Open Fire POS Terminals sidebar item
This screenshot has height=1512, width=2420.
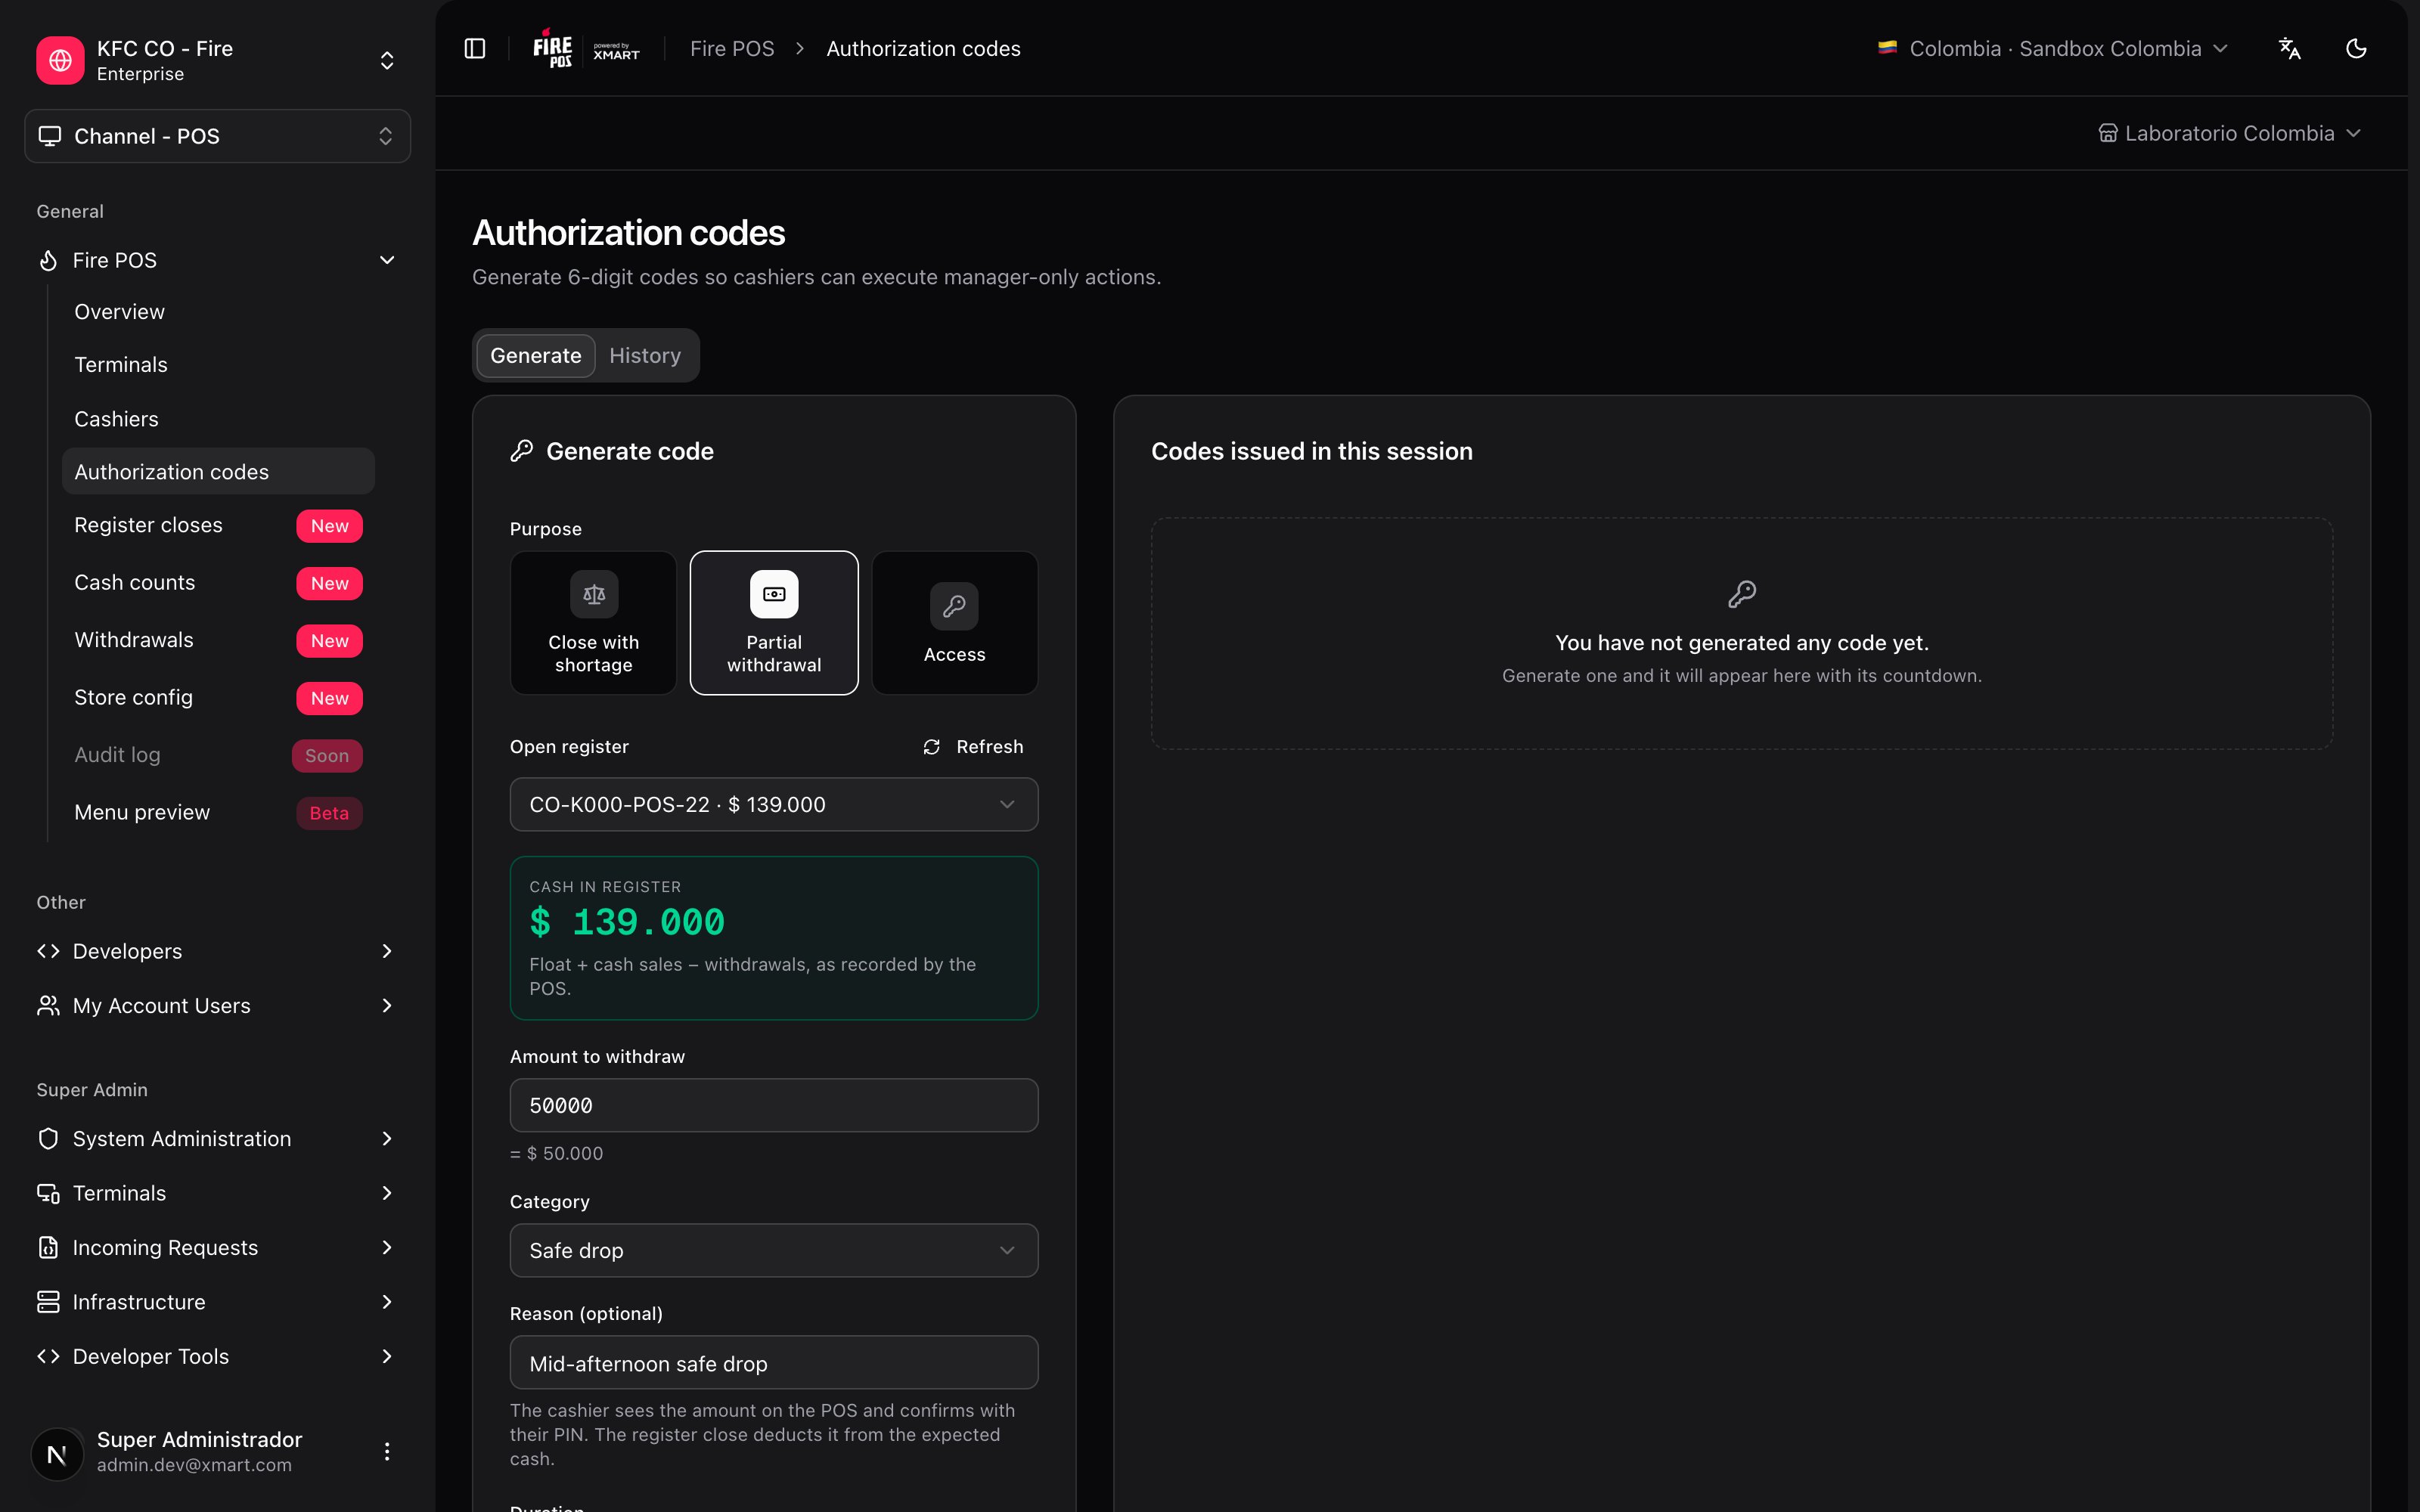(218, 364)
